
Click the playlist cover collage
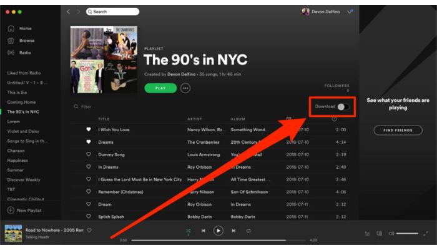coord(104,60)
